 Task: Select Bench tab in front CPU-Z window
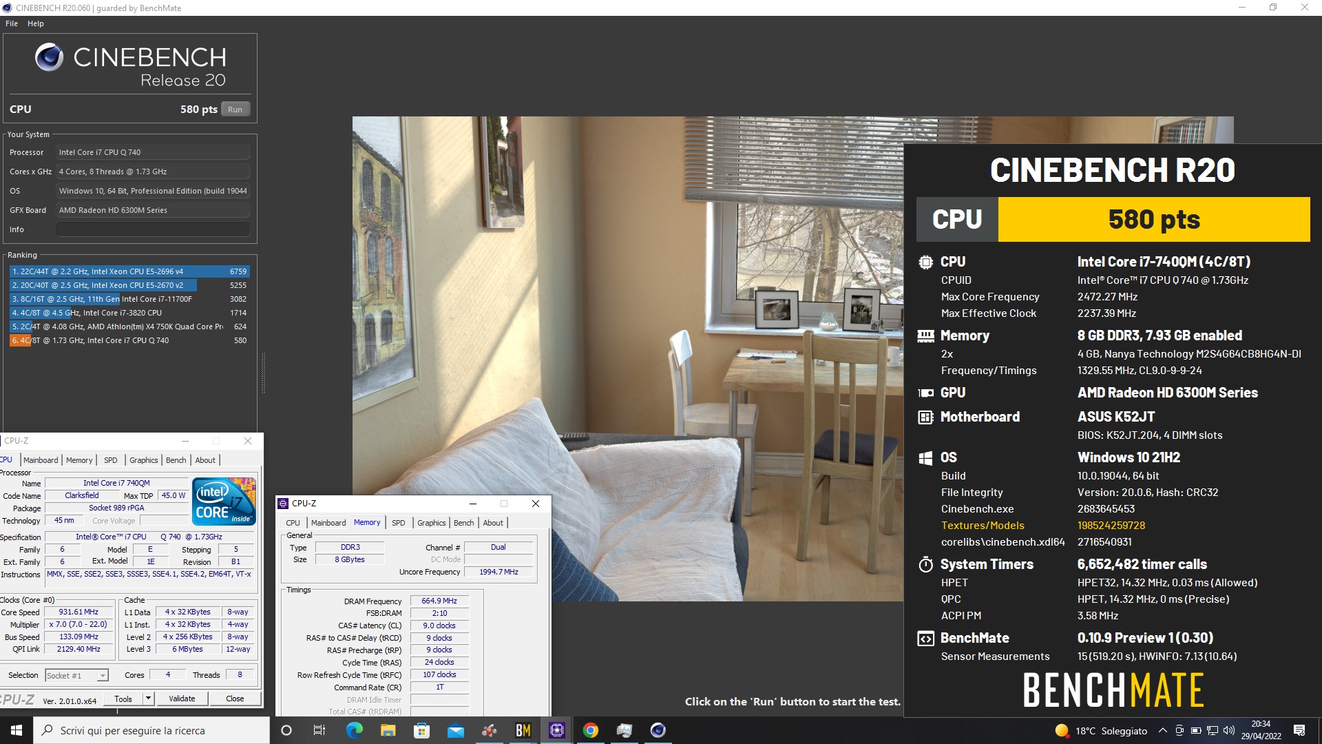(x=464, y=523)
